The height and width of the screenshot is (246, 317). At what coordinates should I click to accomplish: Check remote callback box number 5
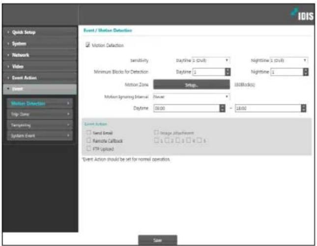pyautogui.click(x=200, y=140)
